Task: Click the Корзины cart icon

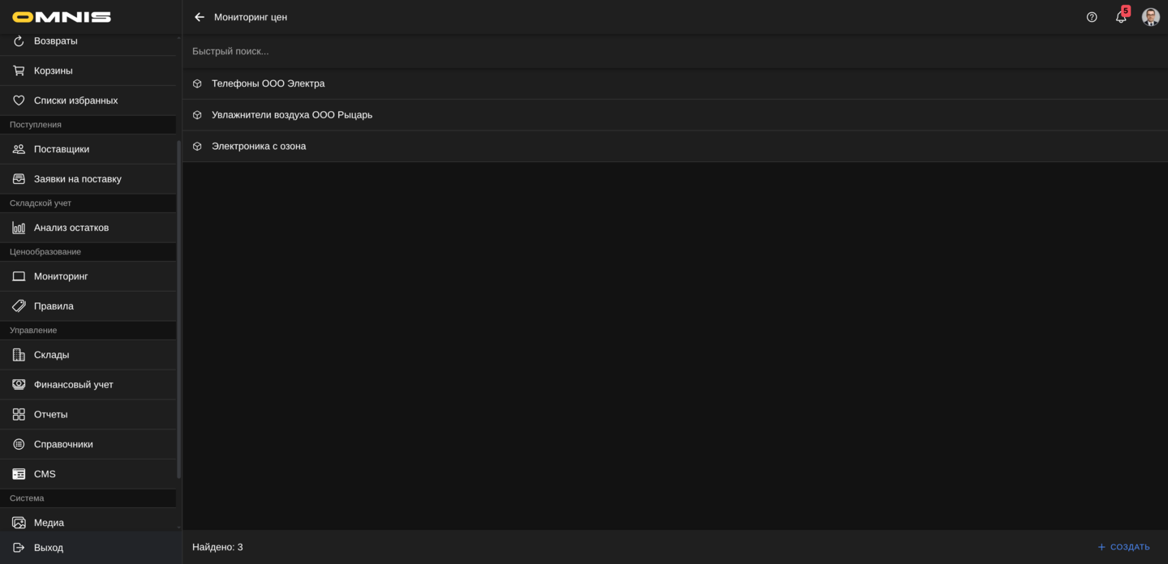Action: click(19, 70)
